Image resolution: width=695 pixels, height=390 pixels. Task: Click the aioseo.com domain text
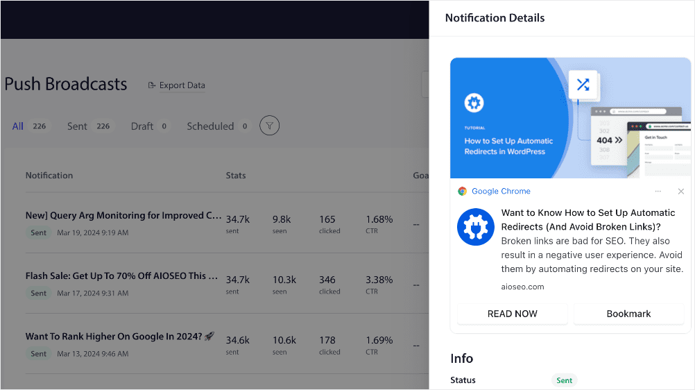point(522,287)
